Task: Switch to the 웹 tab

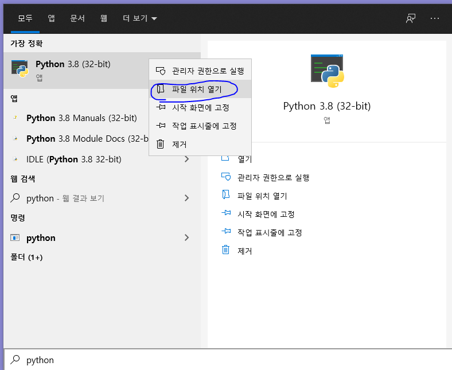Action: pos(104,18)
